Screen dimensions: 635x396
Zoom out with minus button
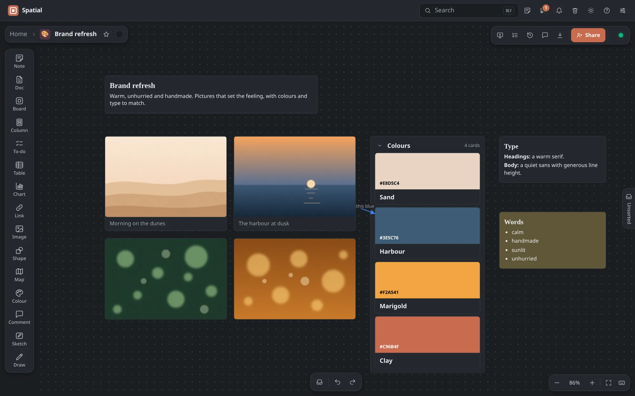point(557,383)
